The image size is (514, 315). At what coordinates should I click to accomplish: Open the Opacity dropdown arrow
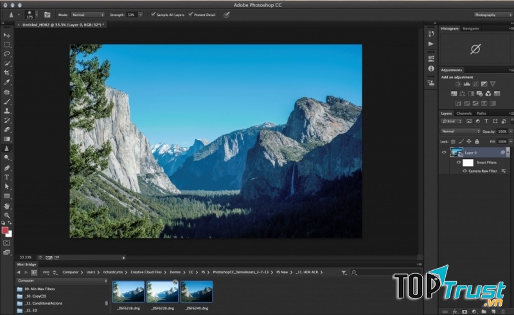tap(511, 132)
